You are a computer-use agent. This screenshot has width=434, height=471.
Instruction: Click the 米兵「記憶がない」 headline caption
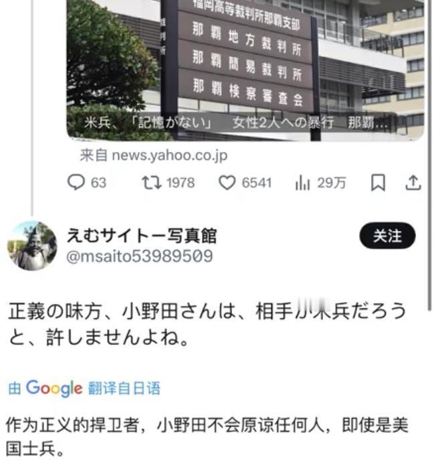pyautogui.click(x=235, y=123)
